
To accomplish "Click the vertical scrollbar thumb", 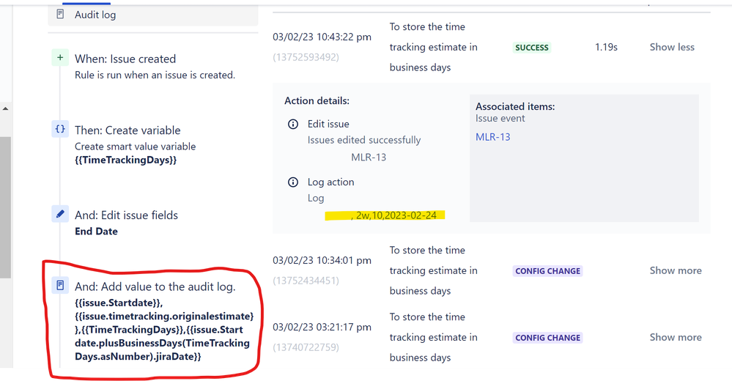I will coord(5,207).
